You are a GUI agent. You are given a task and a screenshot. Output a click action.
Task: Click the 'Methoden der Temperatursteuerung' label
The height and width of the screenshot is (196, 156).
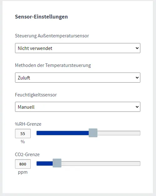point(53,65)
